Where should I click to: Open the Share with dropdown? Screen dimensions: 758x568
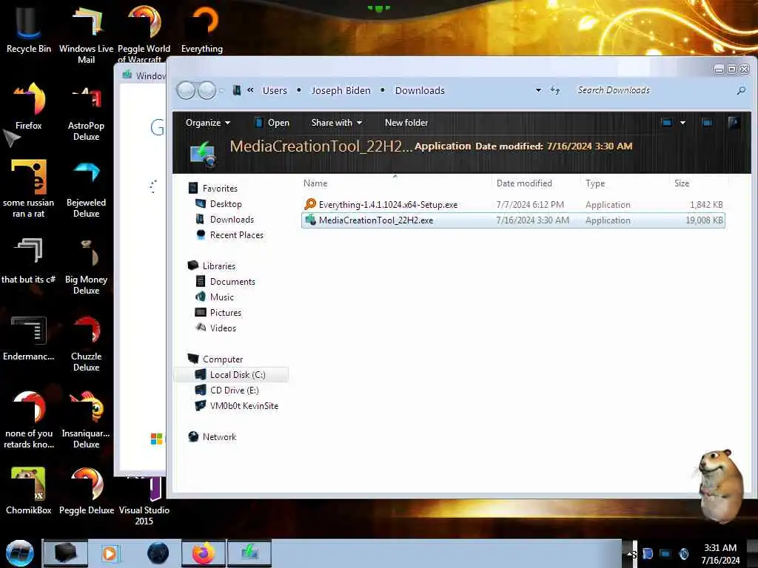click(x=337, y=123)
